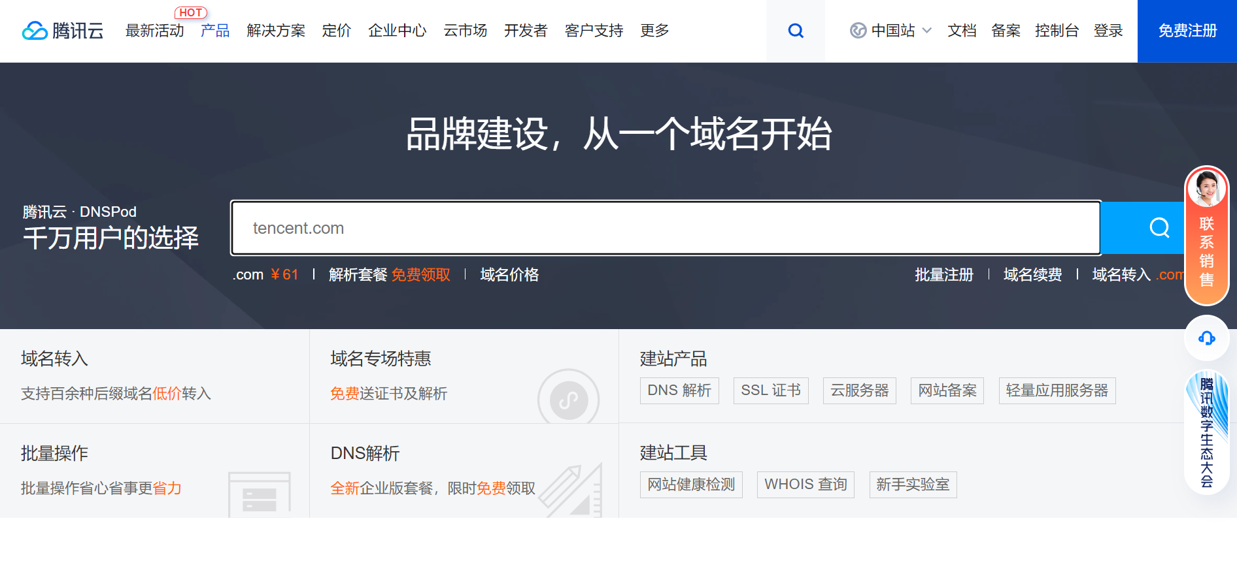
Task: Open the 域名专场特惠 card
Action: [464, 376]
